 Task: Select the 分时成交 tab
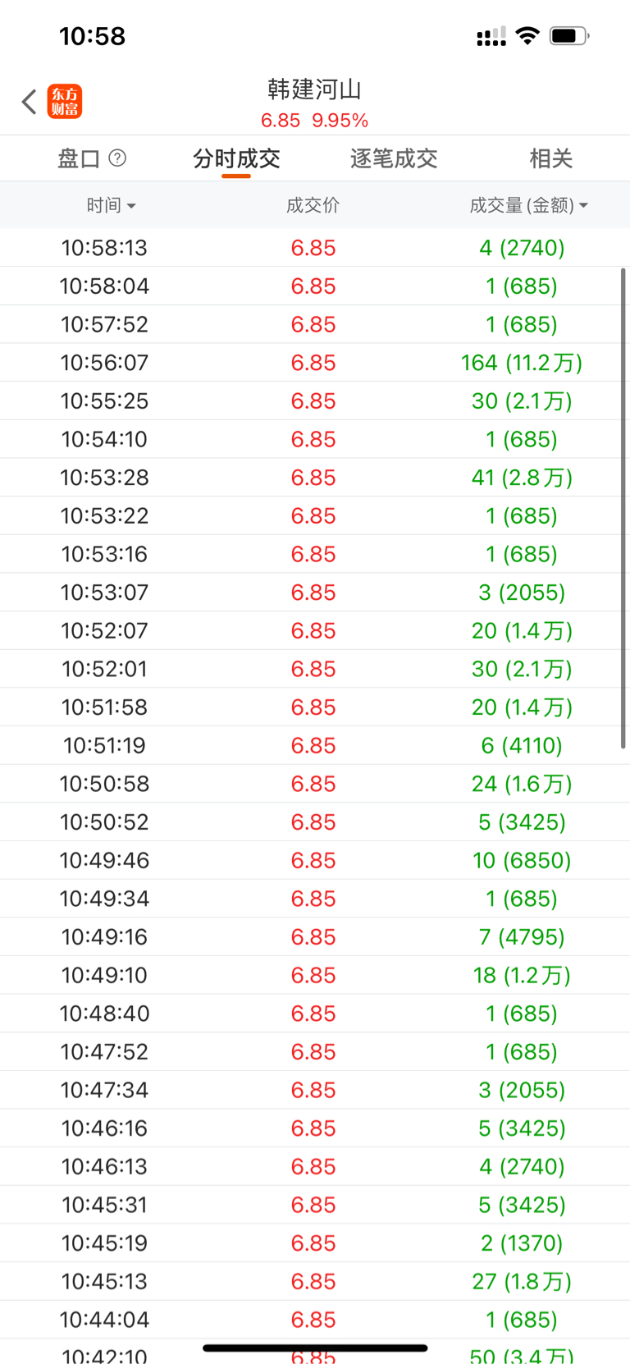pyautogui.click(x=236, y=158)
